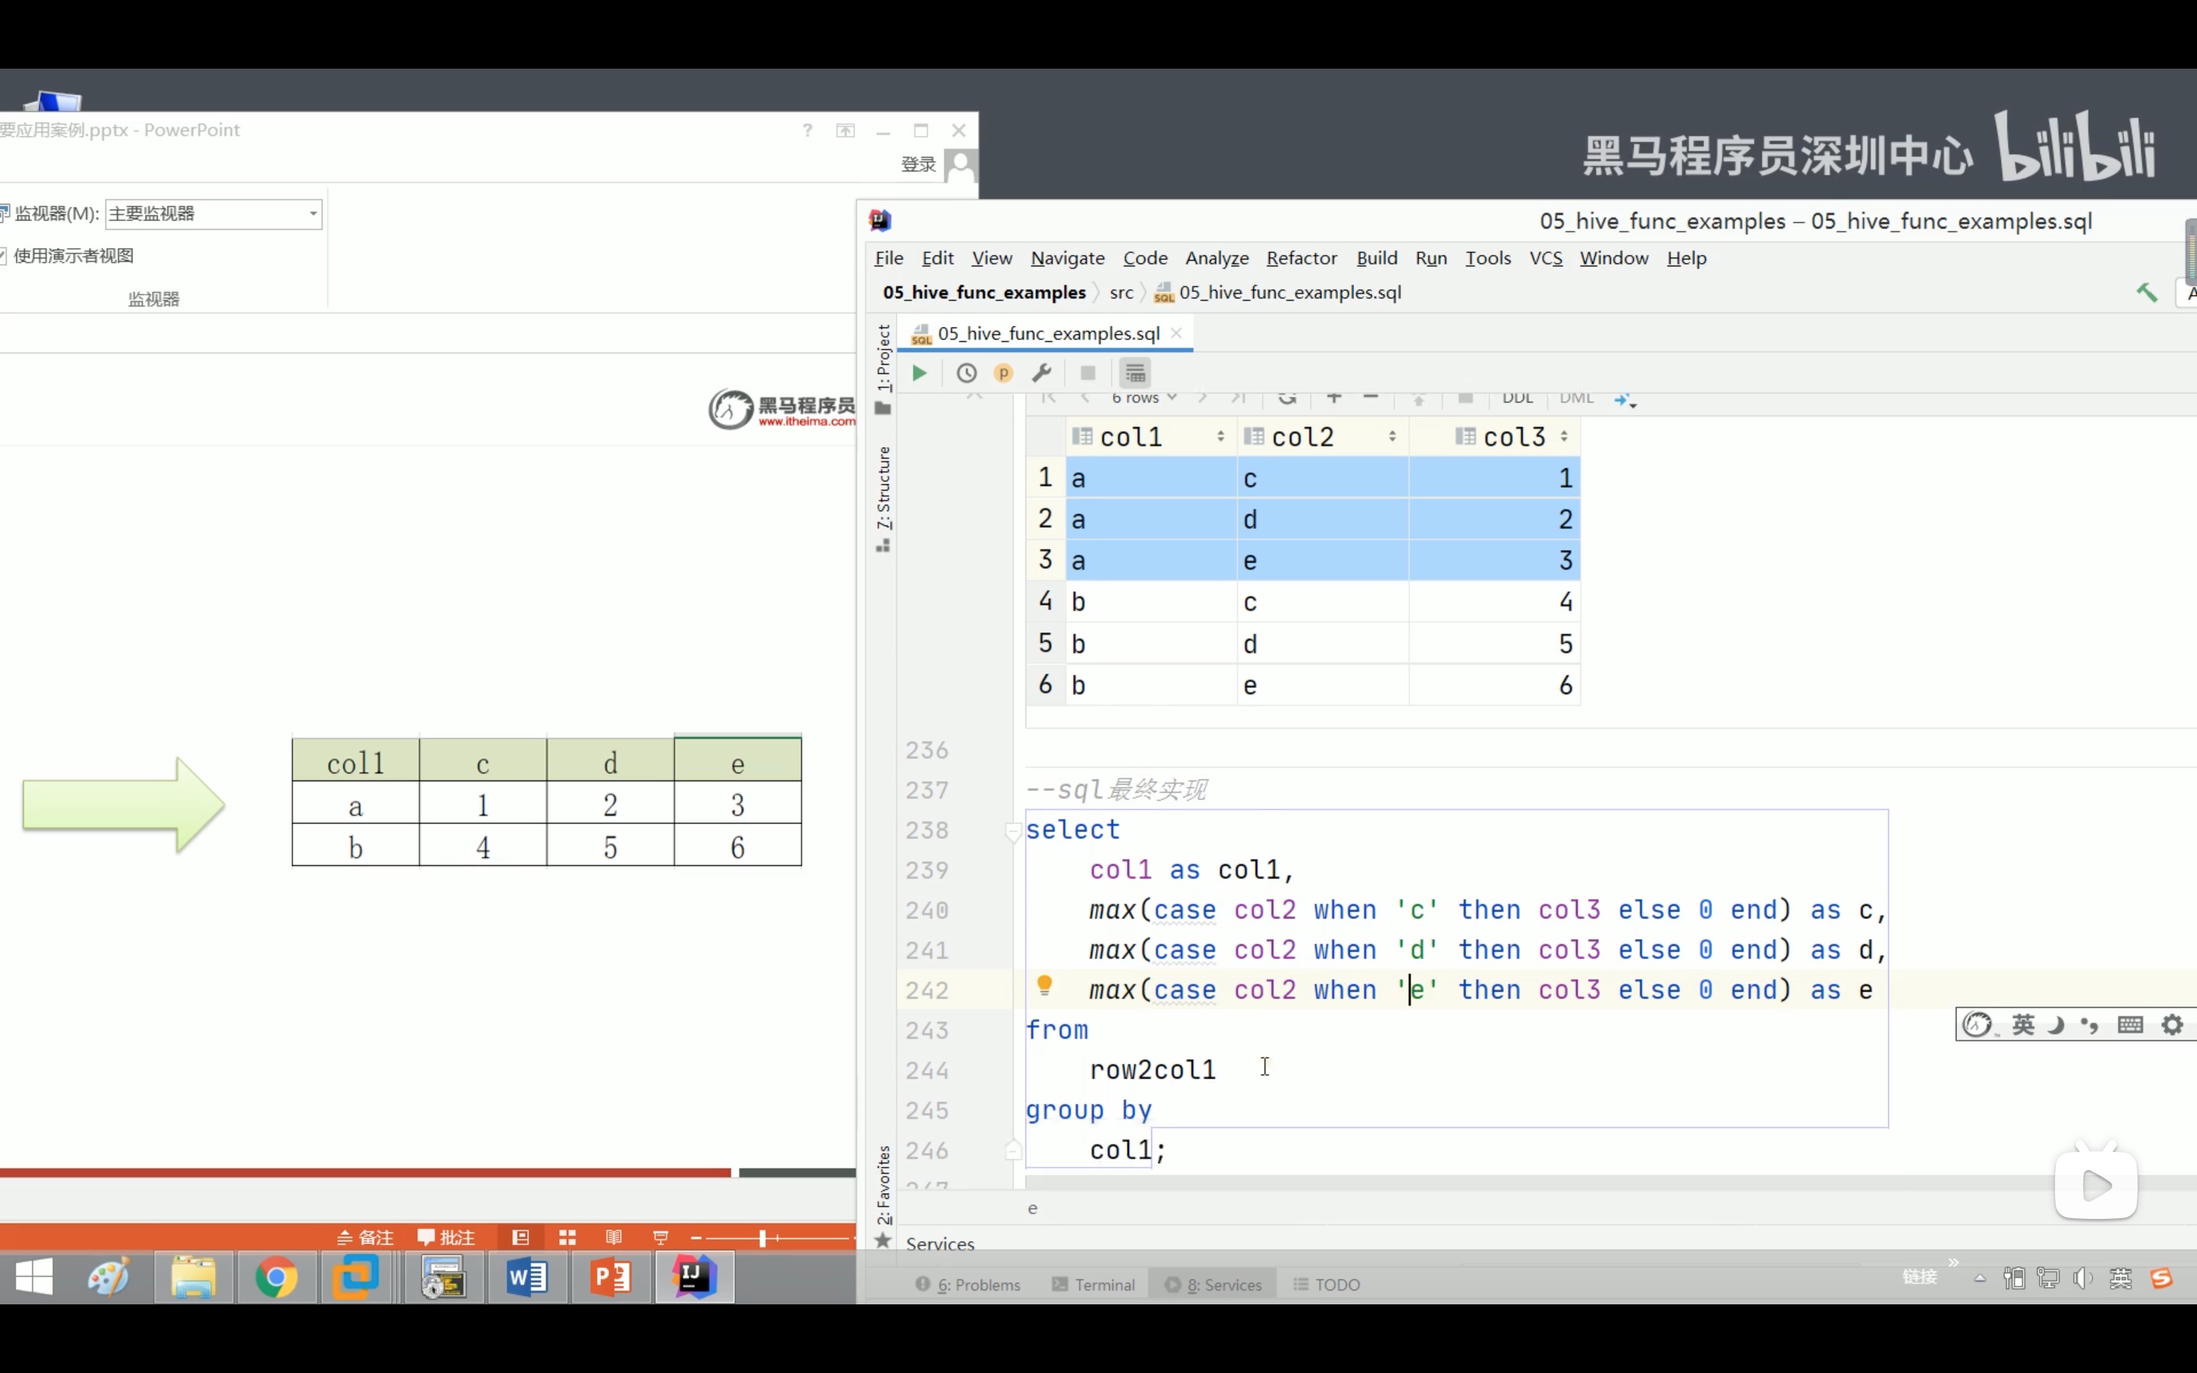Click src in the breadcrumb path
The image size is (2197, 1373).
[x=1121, y=292]
